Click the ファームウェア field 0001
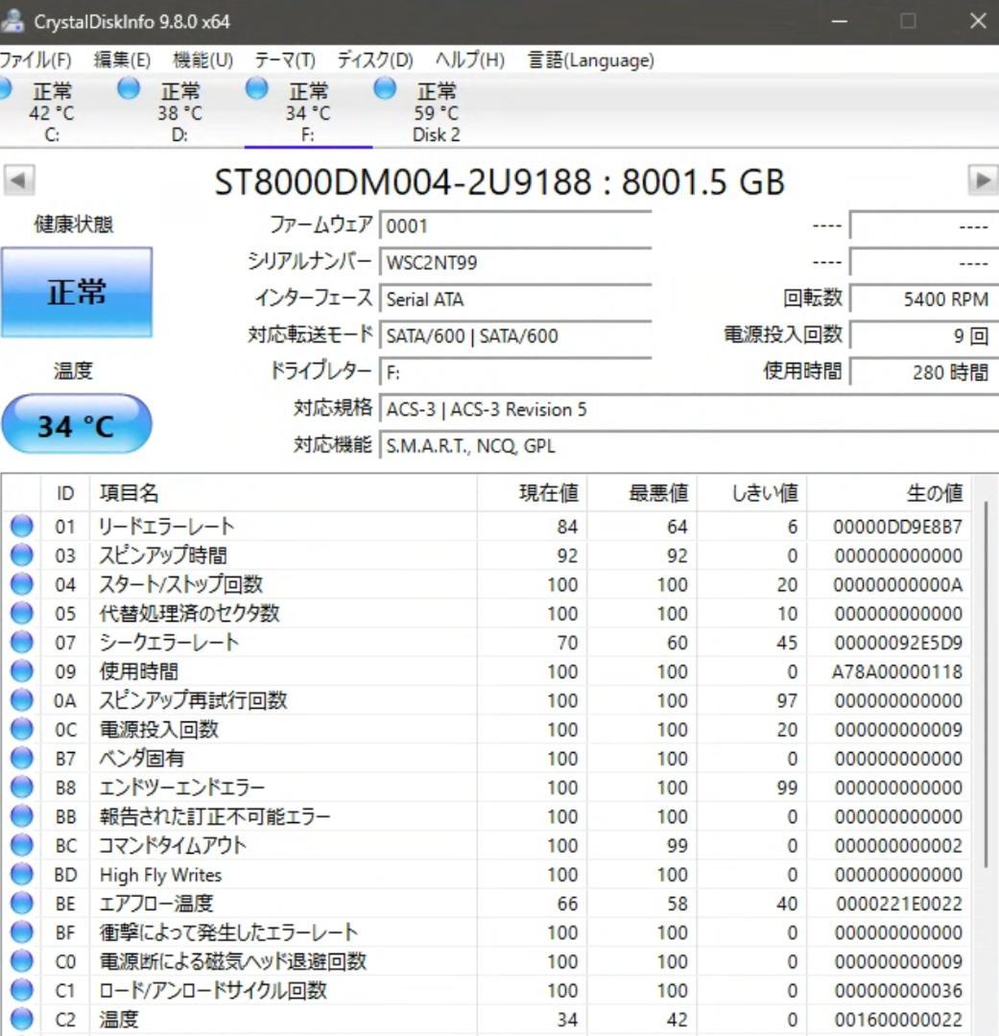Screen dimensions: 999x1036 [515, 226]
